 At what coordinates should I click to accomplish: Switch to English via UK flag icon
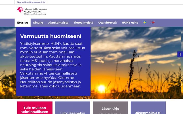153,23
